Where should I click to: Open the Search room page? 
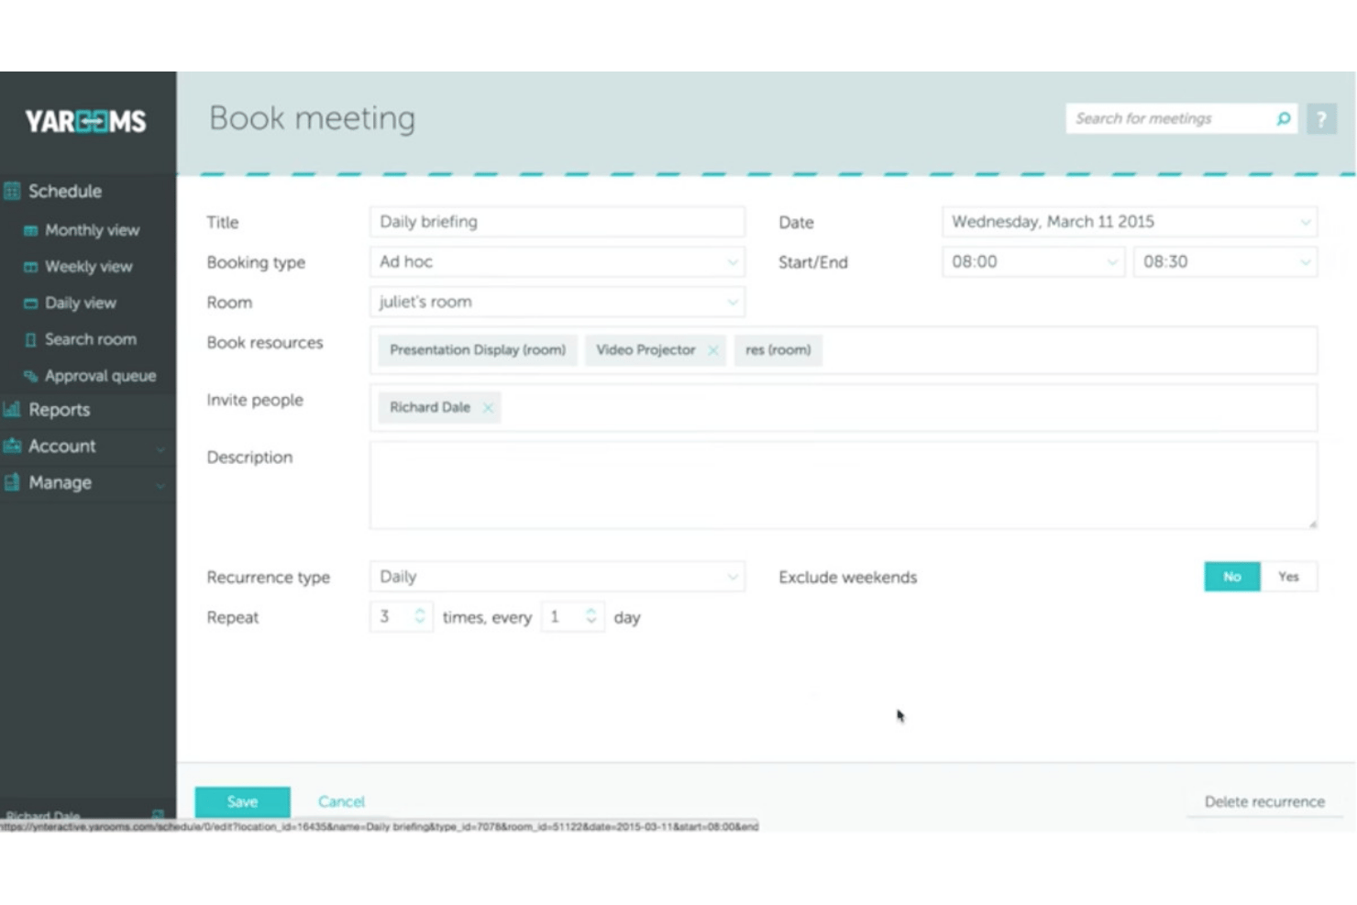coord(90,339)
